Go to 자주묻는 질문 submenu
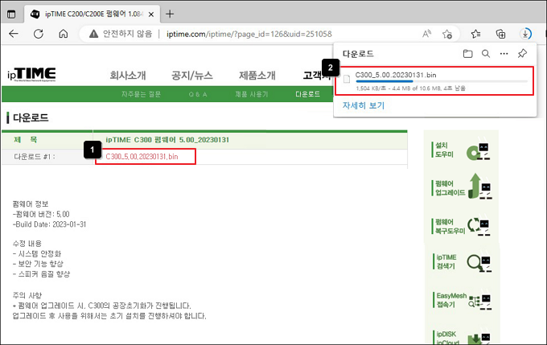 click(x=141, y=94)
